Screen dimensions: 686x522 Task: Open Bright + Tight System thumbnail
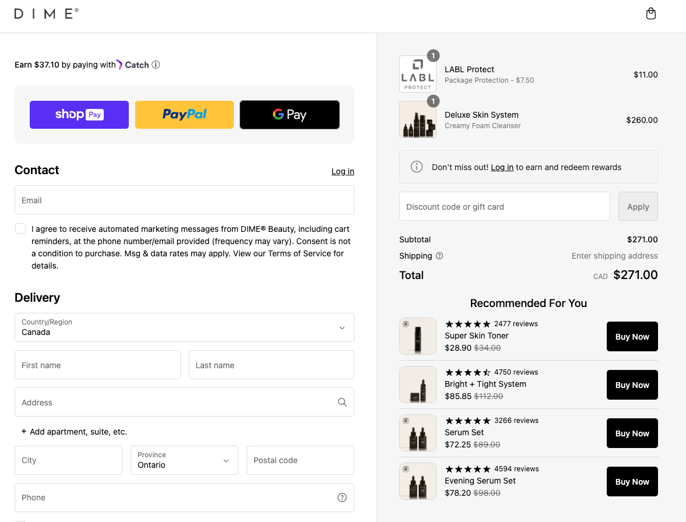(x=418, y=385)
